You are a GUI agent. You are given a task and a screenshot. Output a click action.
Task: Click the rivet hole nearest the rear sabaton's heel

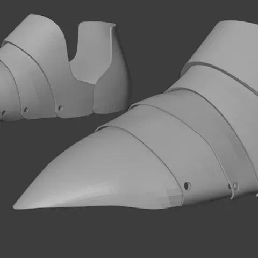click(x=60, y=108)
